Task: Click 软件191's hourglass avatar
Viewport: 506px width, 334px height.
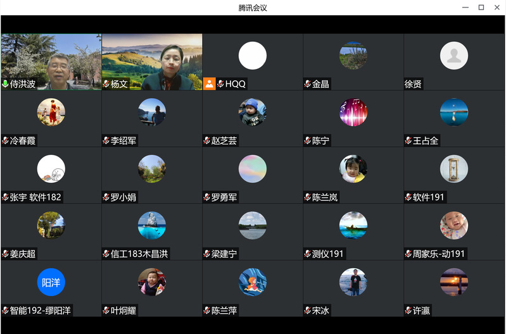Action: coord(454,169)
